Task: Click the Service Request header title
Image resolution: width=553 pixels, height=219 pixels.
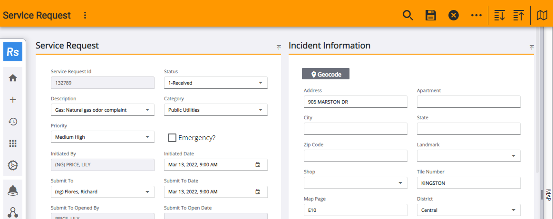Action: pyautogui.click(x=37, y=16)
